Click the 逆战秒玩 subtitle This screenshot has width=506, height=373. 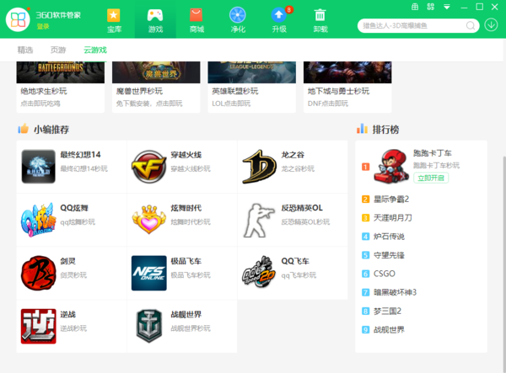click(73, 328)
